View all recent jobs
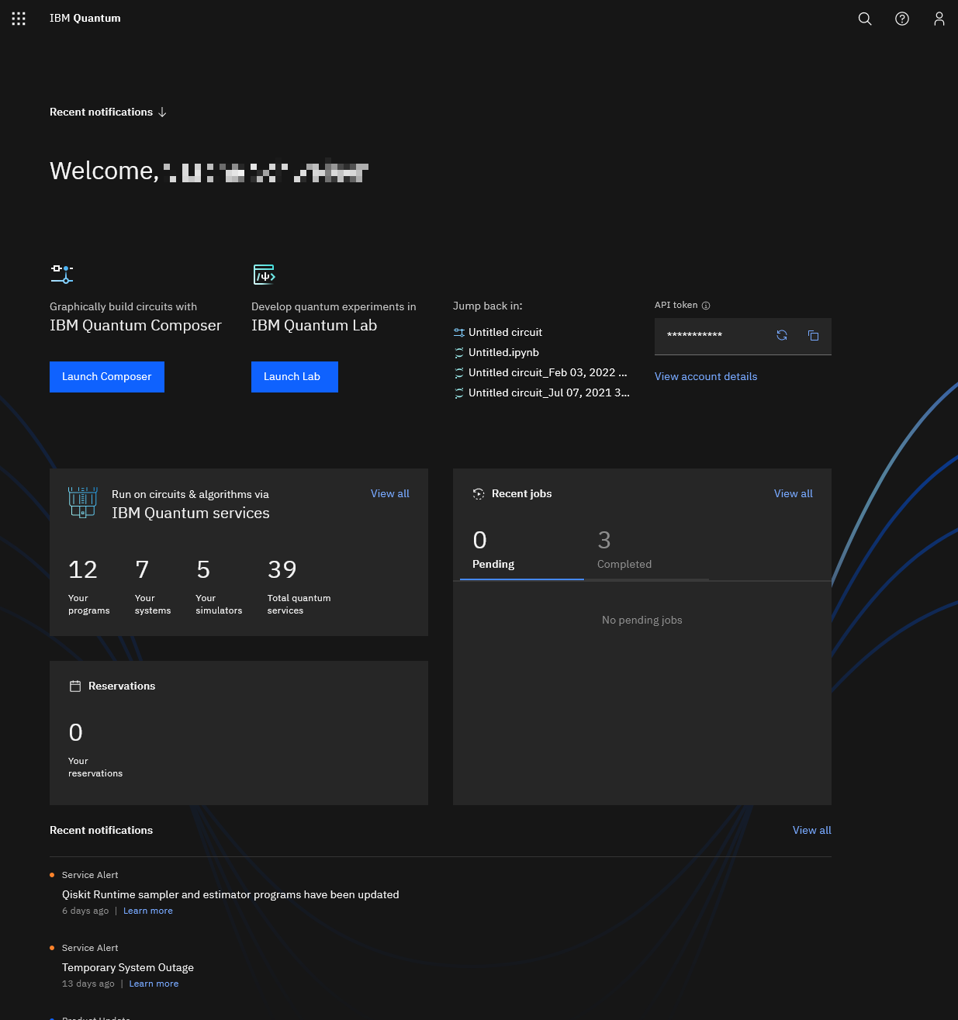This screenshot has height=1020, width=958. (x=794, y=494)
